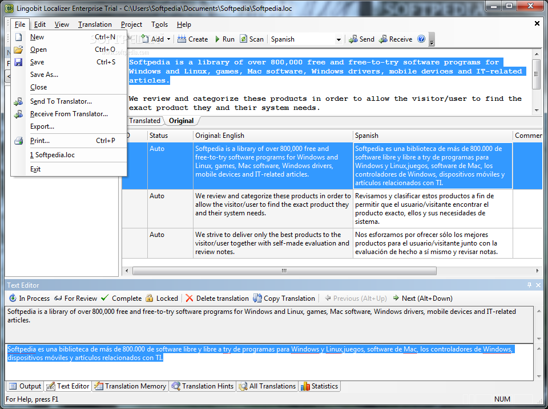The height and width of the screenshot is (409, 548).
Task: Click the Receive toolbar icon
Action: click(383, 39)
